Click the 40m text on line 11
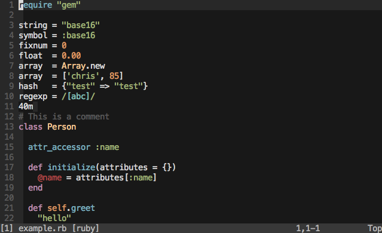 [26, 106]
